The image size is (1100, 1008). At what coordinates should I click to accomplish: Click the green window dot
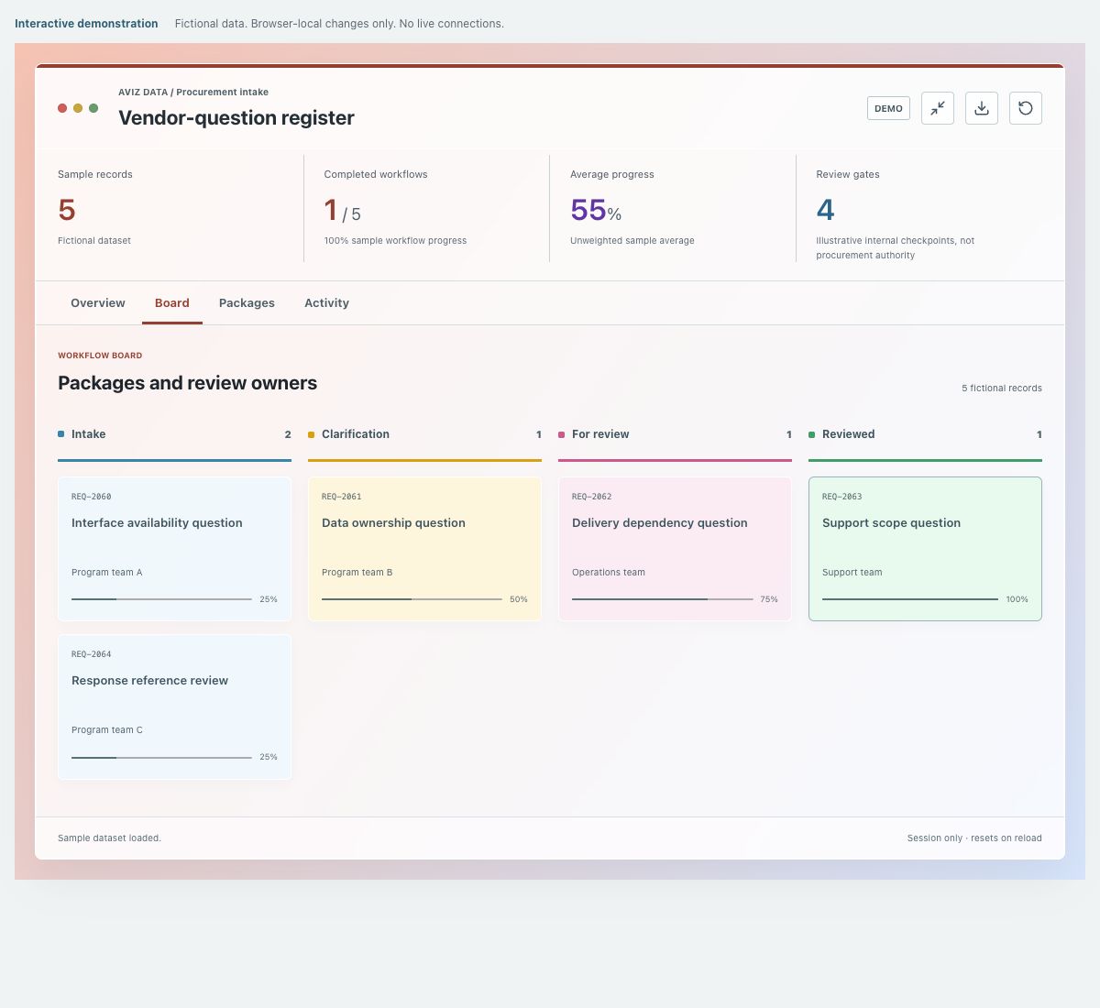point(93,108)
